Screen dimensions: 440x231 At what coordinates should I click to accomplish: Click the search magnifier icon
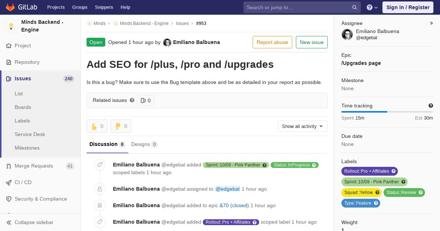[x=355, y=7]
